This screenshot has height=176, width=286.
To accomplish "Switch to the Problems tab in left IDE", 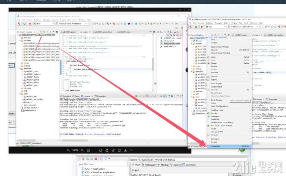I will tap(66, 96).
